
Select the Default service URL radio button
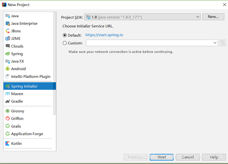[x=65, y=35]
